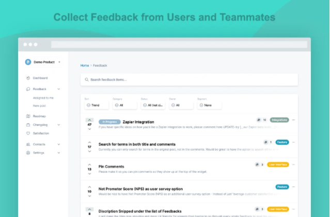Select New post under Feedback
Screen dimensions: 330x217
click(39, 106)
